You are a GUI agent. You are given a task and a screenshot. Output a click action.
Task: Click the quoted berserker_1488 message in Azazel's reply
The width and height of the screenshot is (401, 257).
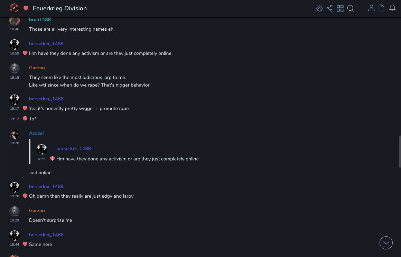[127, 159]
